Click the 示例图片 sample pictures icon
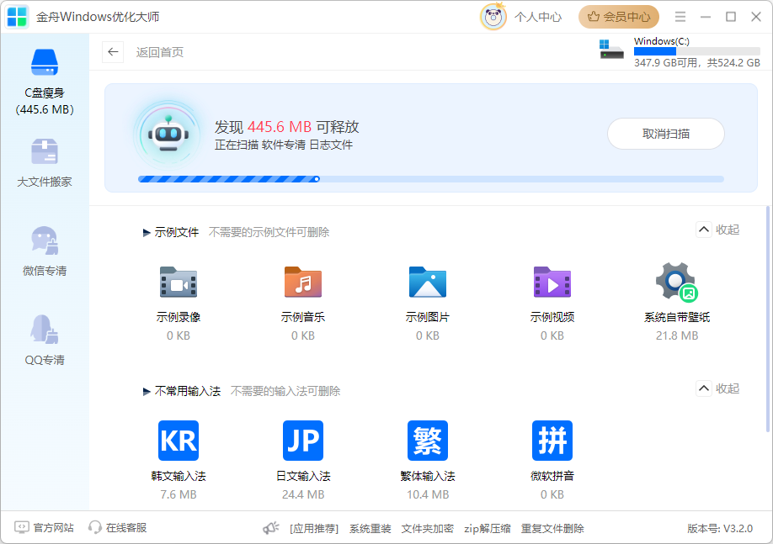Screen dimensions: 773x544 (x=427, y=283)
